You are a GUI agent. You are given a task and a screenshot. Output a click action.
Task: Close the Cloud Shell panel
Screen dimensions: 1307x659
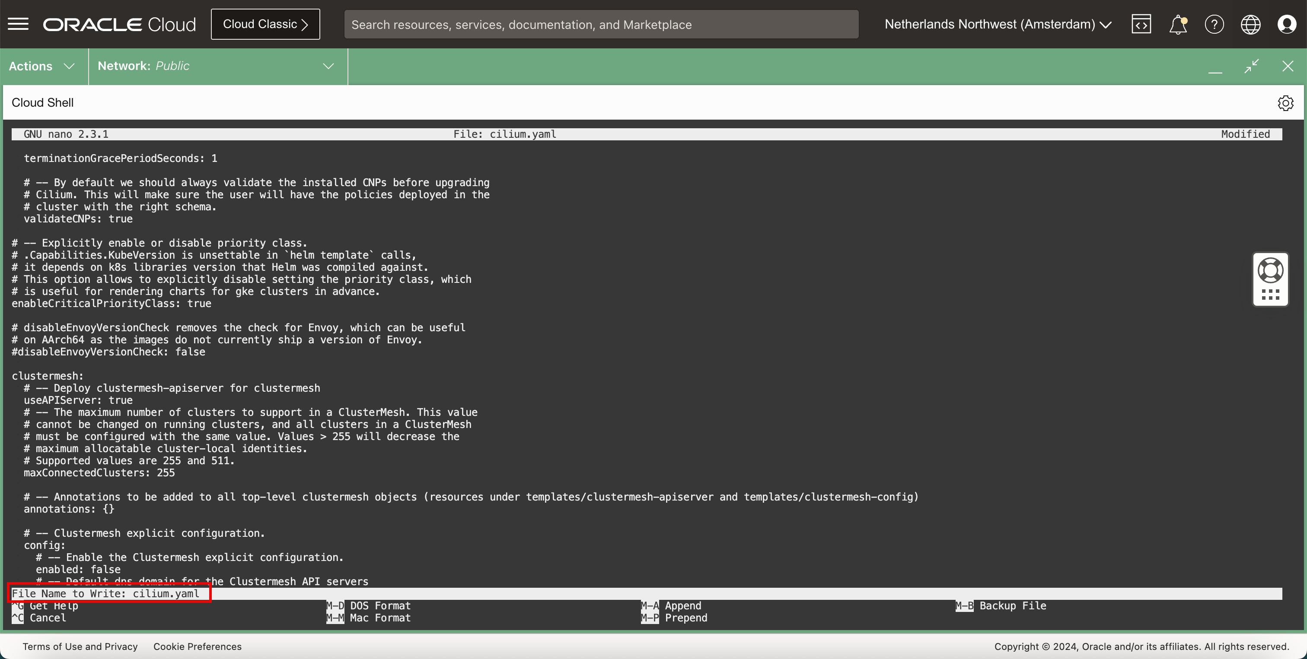pos(1287,66)
